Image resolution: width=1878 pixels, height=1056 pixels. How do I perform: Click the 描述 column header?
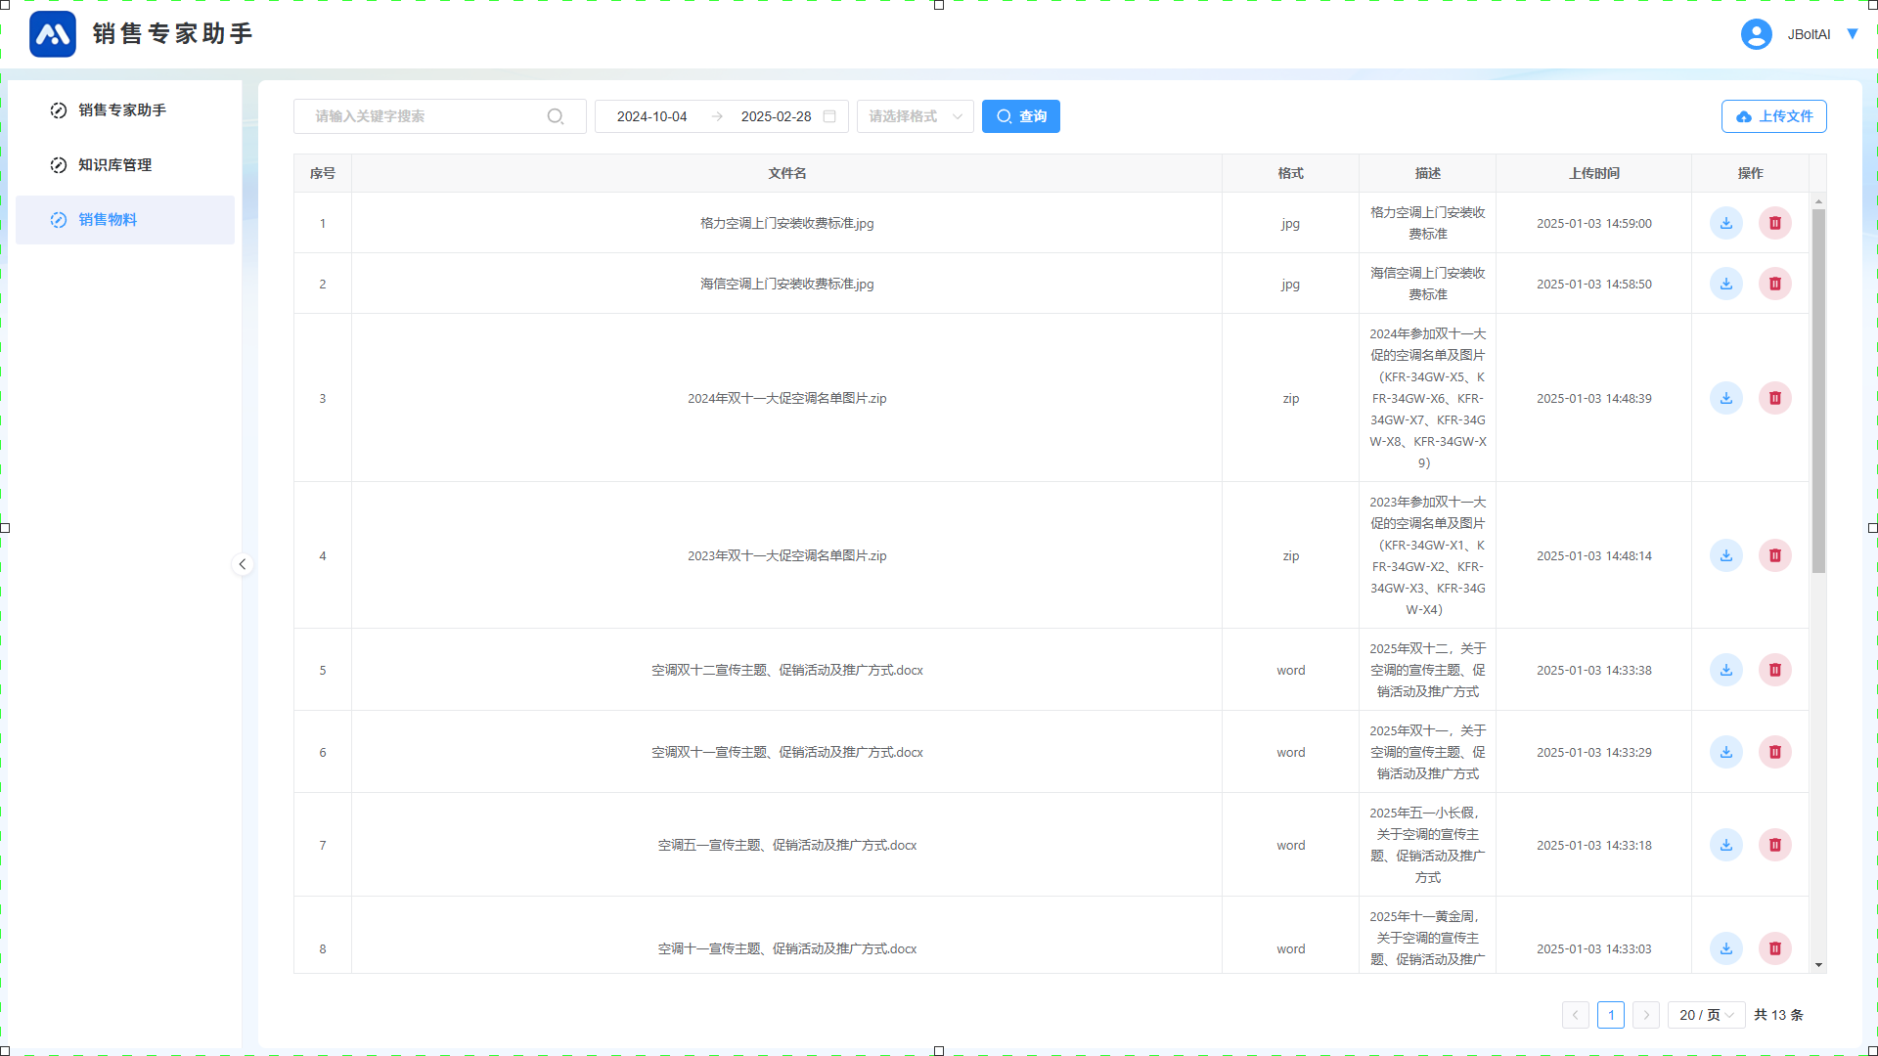click(1428, 173)
